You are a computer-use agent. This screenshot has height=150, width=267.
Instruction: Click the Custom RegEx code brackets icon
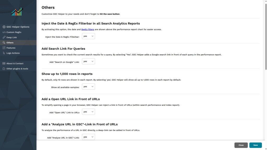(4, 32)
